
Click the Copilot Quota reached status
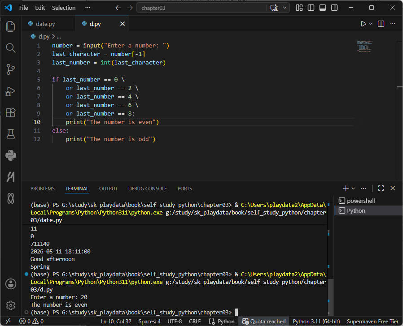point(264,322)
